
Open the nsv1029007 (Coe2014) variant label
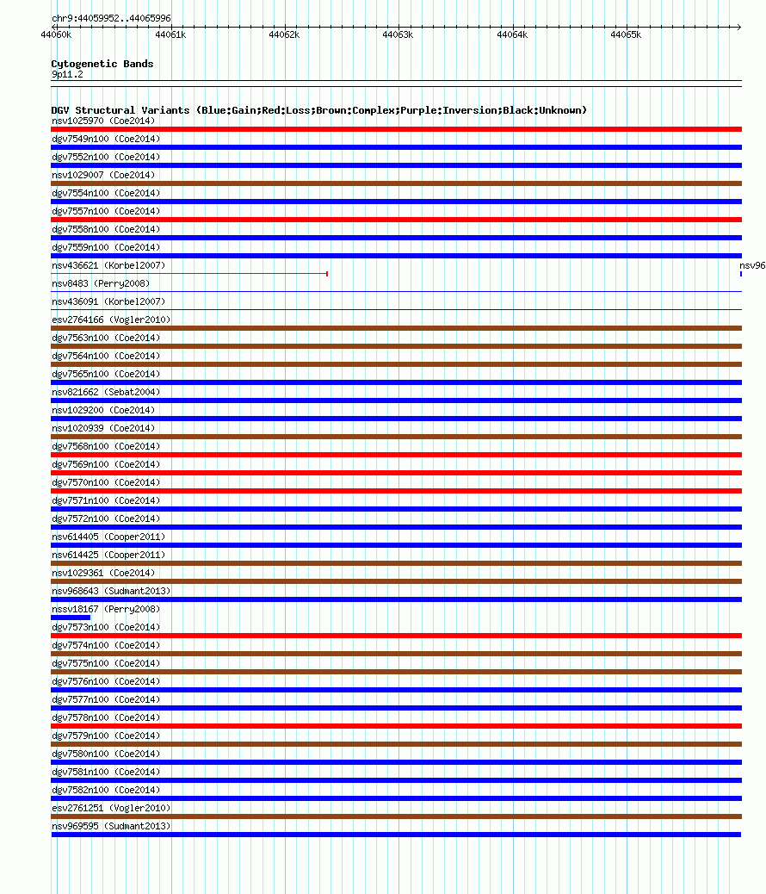coord(103,175)
